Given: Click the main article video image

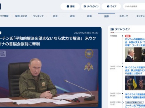Looking at the screenshot, I should pyautogui.click(x=49, y=78).
